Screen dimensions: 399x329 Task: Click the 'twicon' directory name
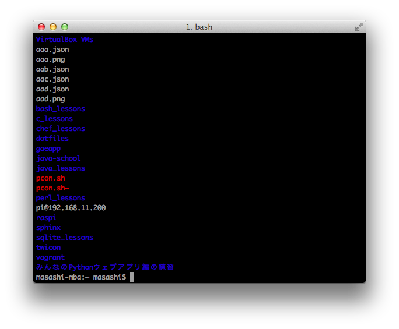tap(48, 247)
